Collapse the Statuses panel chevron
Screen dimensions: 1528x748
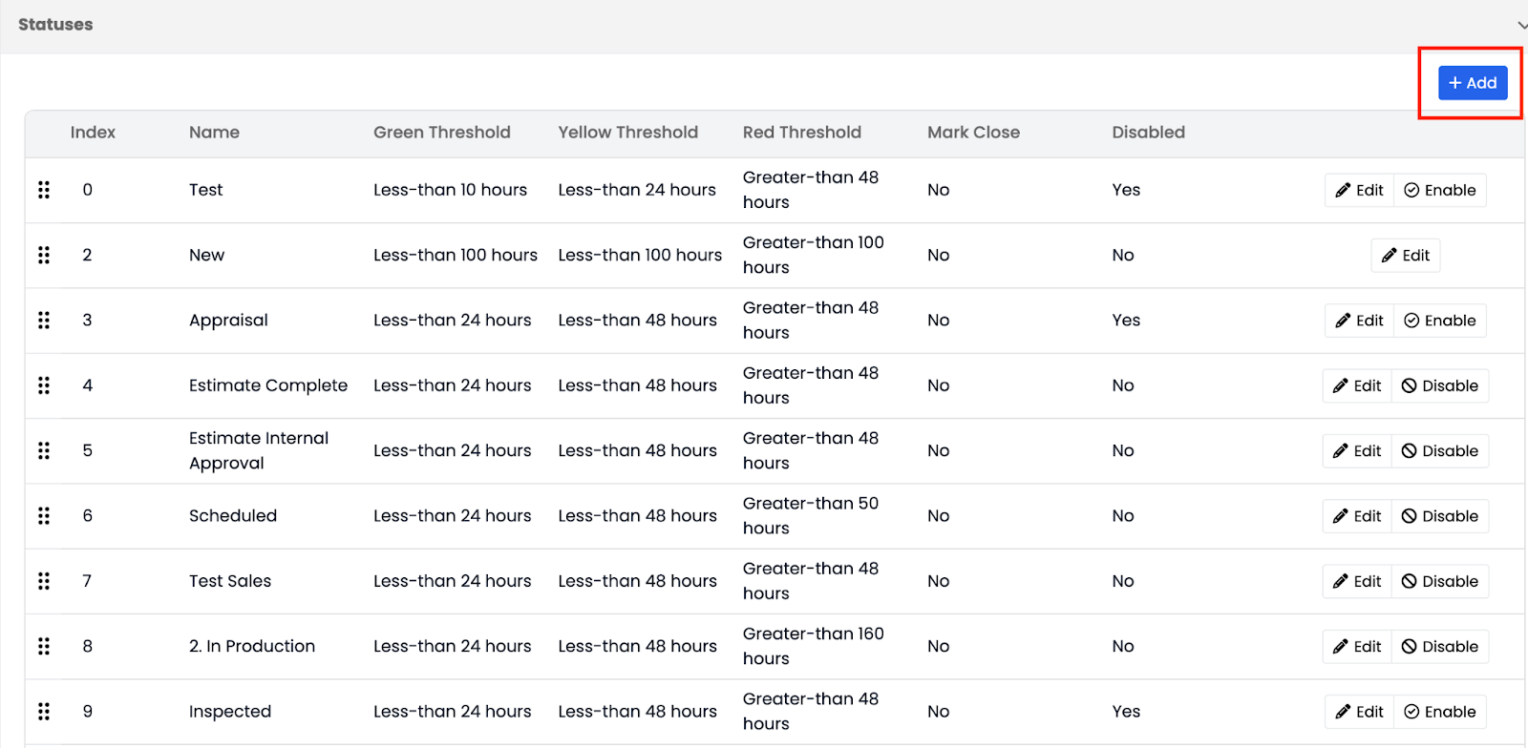(1521, 25)
